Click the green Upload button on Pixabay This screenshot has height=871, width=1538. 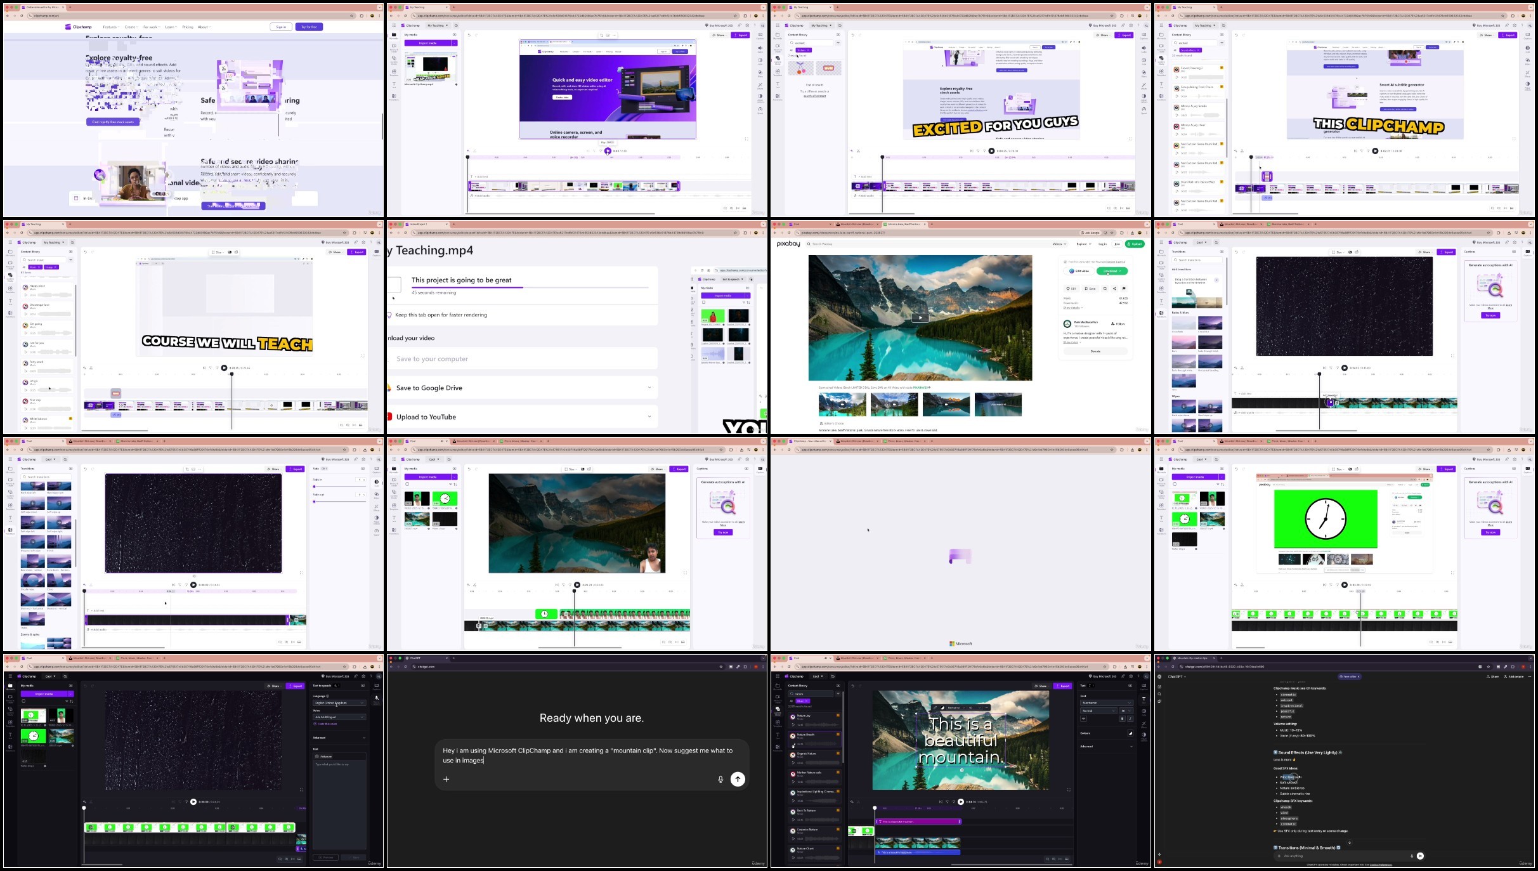tap(1134, 244)
